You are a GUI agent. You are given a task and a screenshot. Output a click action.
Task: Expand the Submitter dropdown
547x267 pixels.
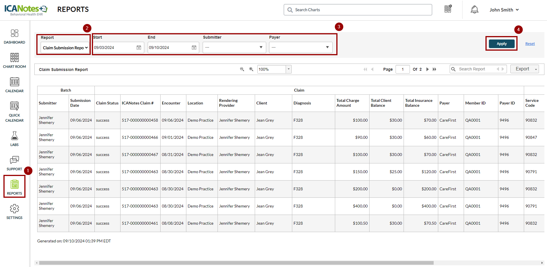(234, 48)
